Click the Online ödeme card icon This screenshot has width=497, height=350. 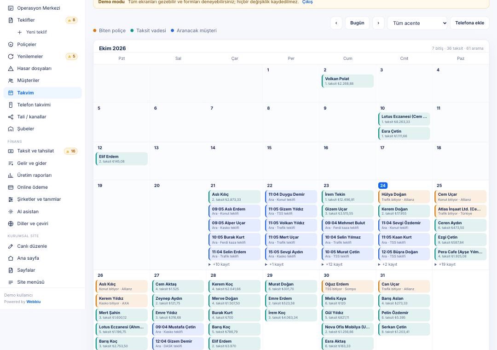(x=11, y=187)
